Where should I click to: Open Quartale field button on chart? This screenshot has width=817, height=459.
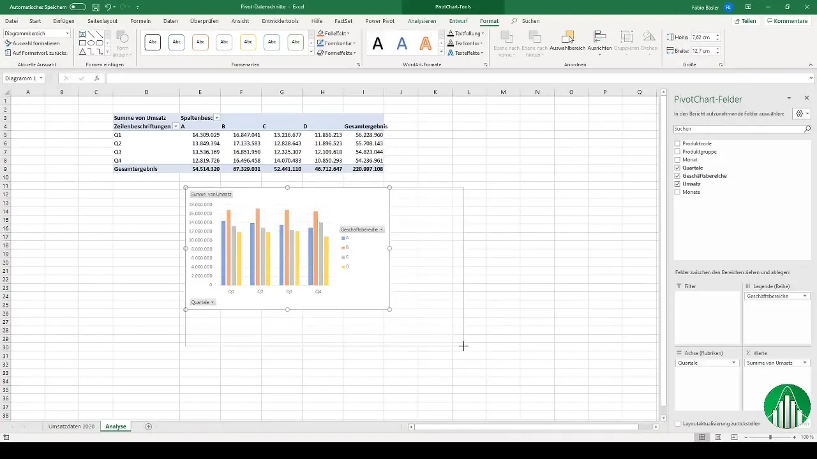tap(202, 302)
